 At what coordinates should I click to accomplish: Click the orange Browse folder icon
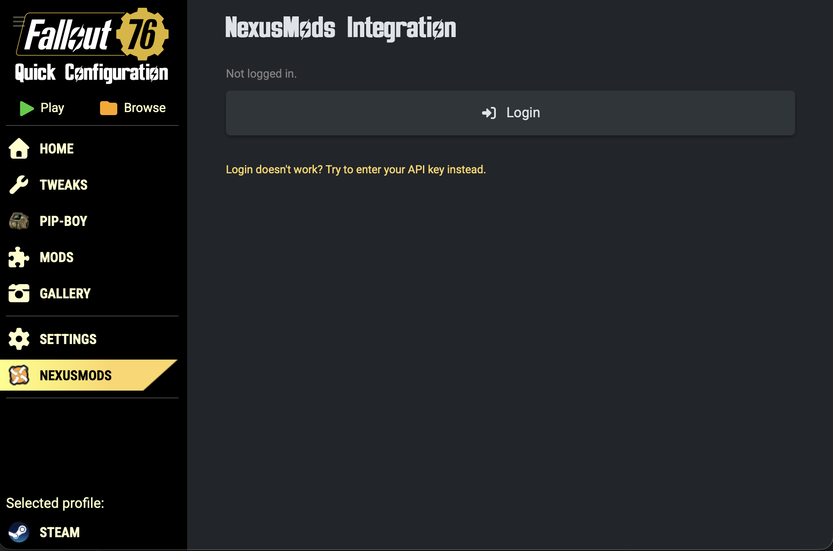[x=109, y=108]
